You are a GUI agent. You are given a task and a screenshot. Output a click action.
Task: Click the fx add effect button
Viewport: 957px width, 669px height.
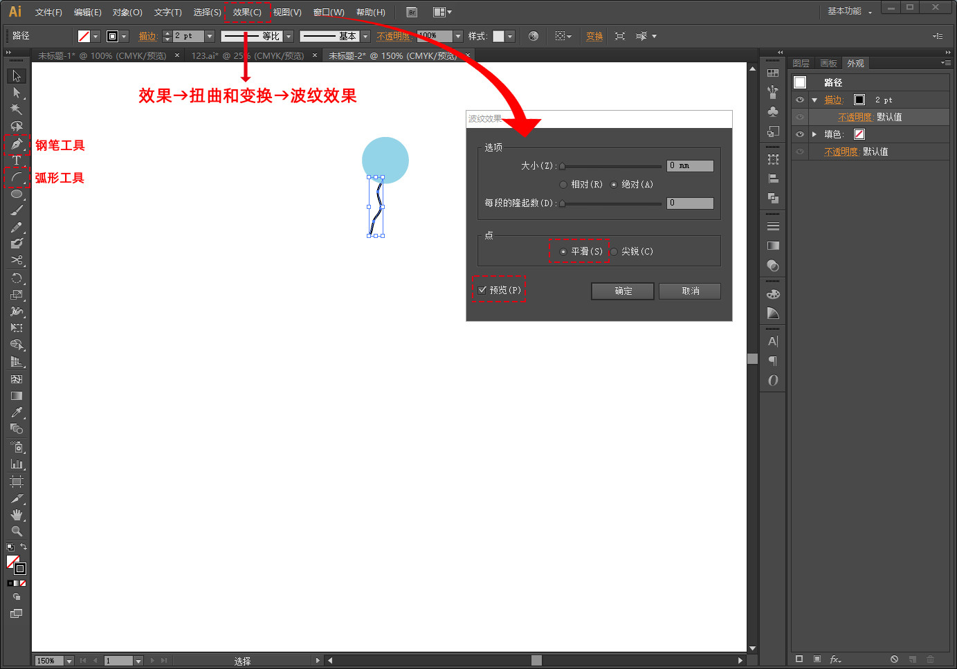click(836, 659)
